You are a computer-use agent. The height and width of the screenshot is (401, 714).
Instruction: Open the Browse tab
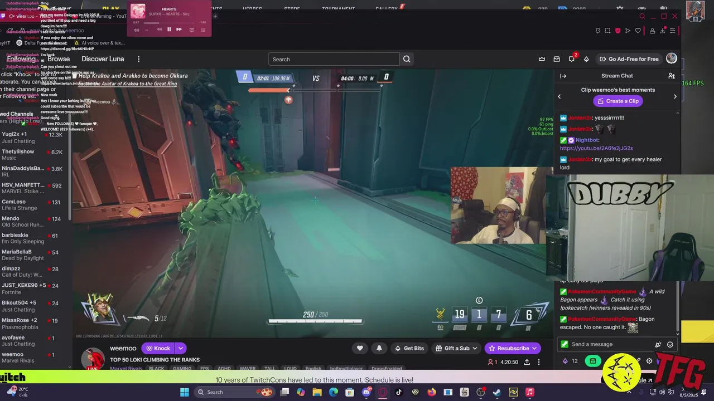[x=59, y=59]
